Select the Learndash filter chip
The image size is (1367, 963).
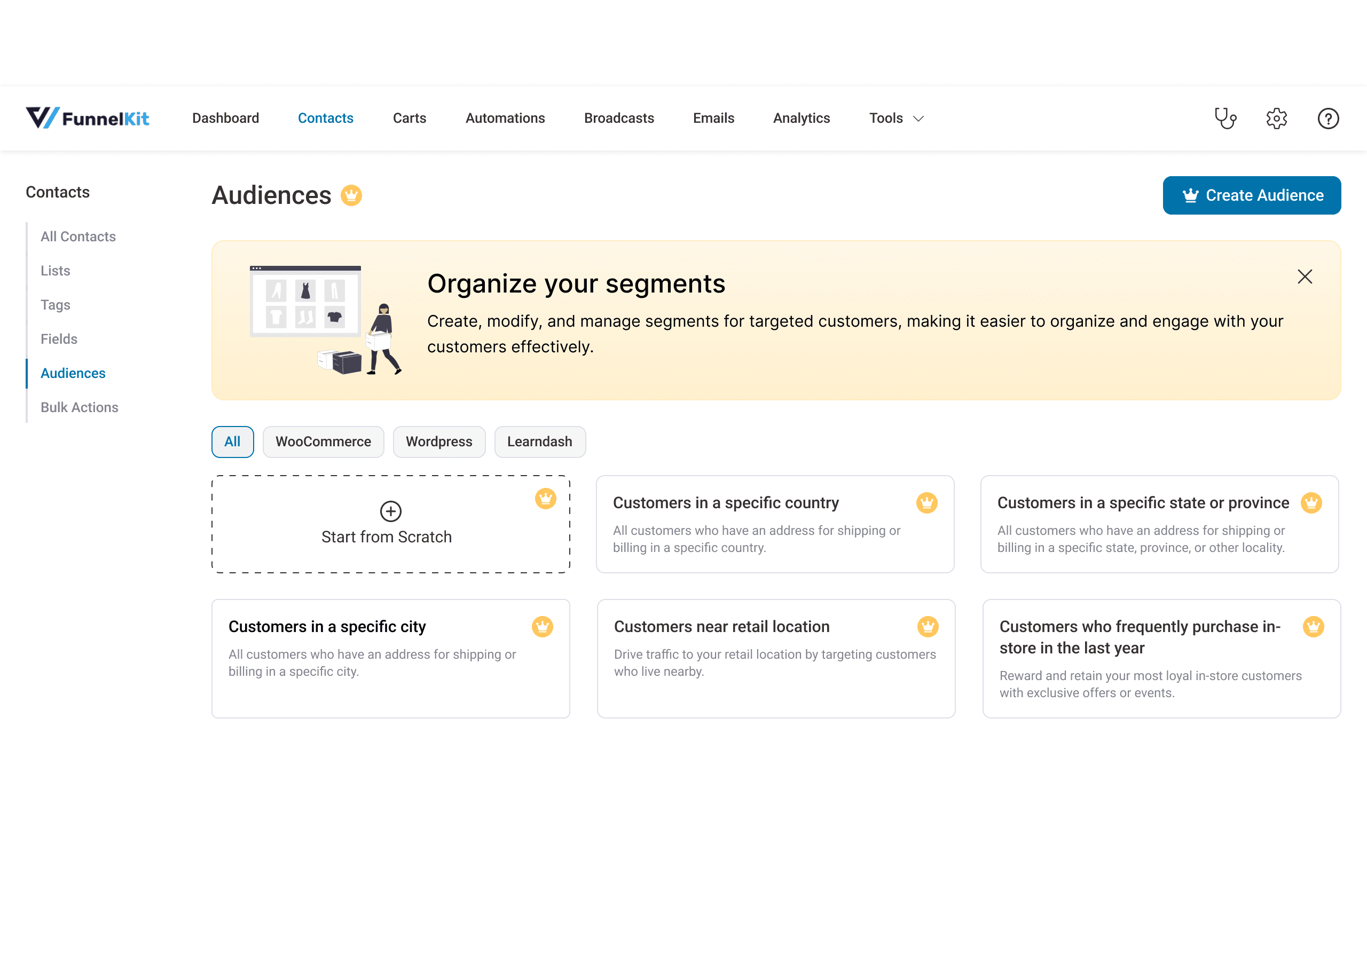539,441
